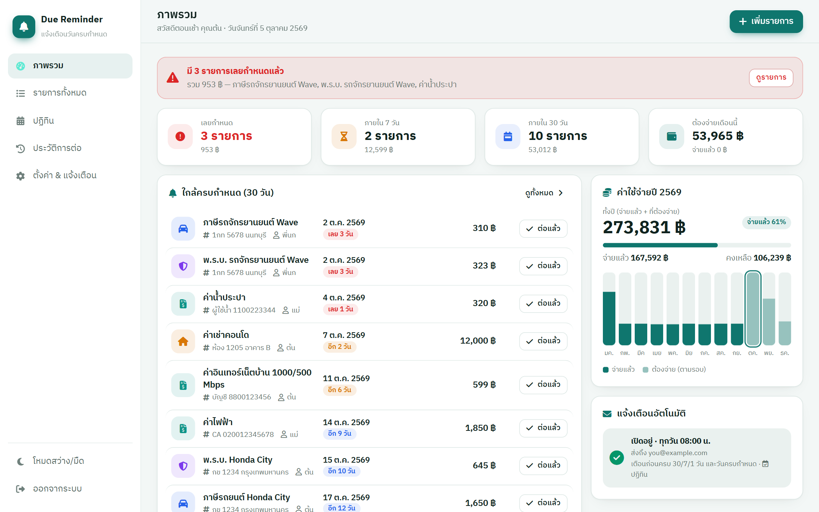Image resolution: width=819 pixels, height=512 pixels.
Task: Click the shield icon for พ.ร.บ. รถจักรยานยนต์ Wave
Action: [x=183, y=266]
